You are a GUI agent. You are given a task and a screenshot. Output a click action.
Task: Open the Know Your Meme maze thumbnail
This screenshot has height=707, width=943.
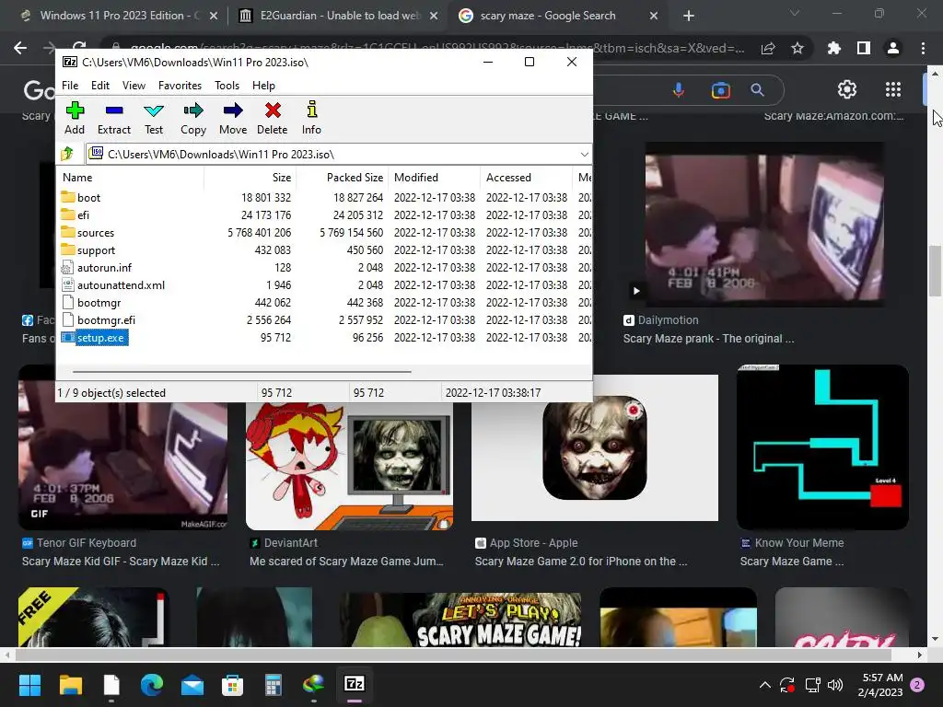[822, 446]
